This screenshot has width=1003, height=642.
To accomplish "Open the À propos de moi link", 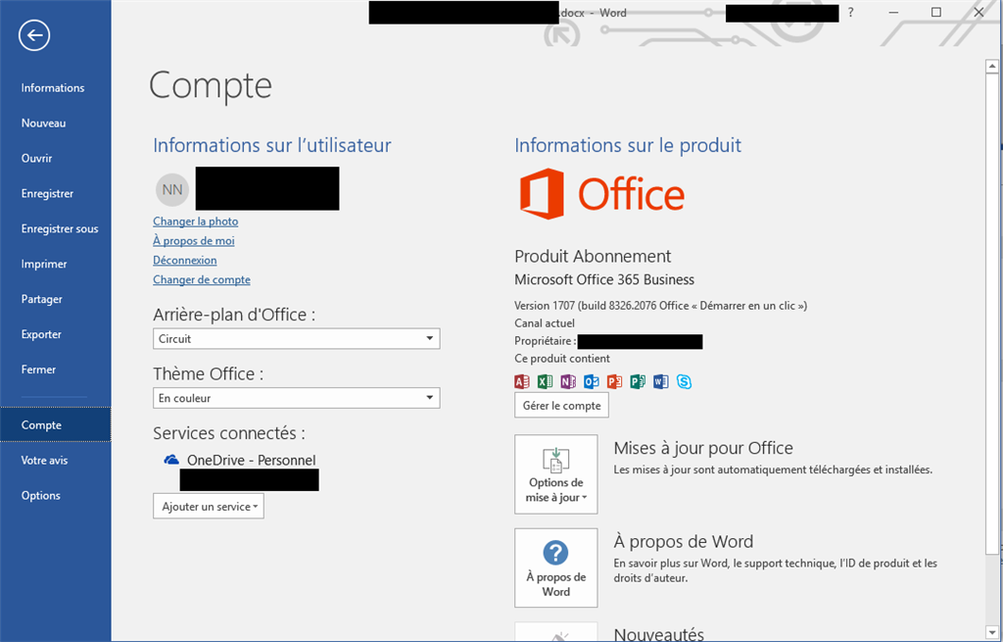I will (x=193, y=241).
